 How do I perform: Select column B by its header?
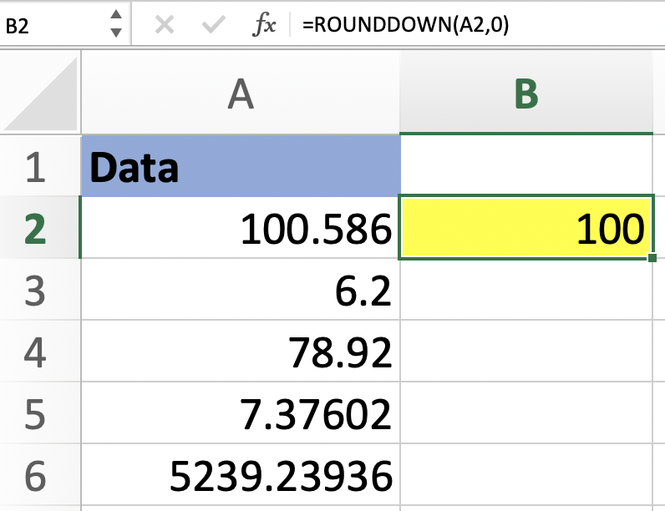coord(526,94)
